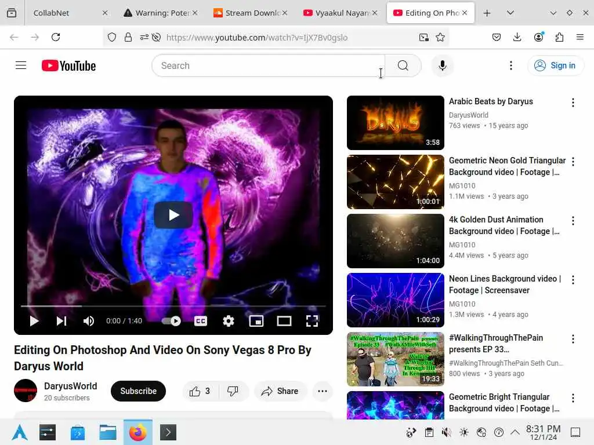Toggle muted audio volume in system tray
The width and height of the screenshot is (594, 445).
click(x=447, y=432)
